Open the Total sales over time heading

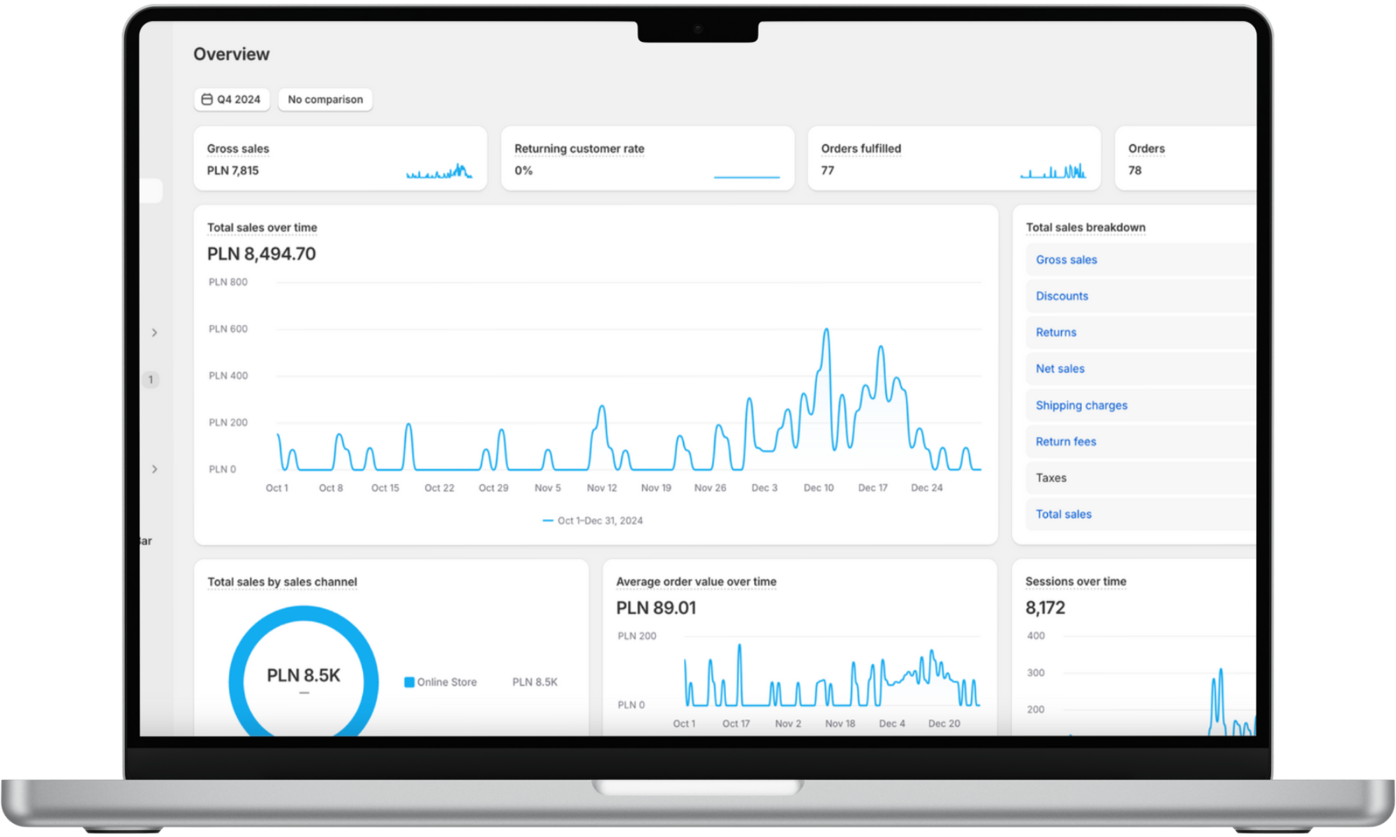point(262,227)
